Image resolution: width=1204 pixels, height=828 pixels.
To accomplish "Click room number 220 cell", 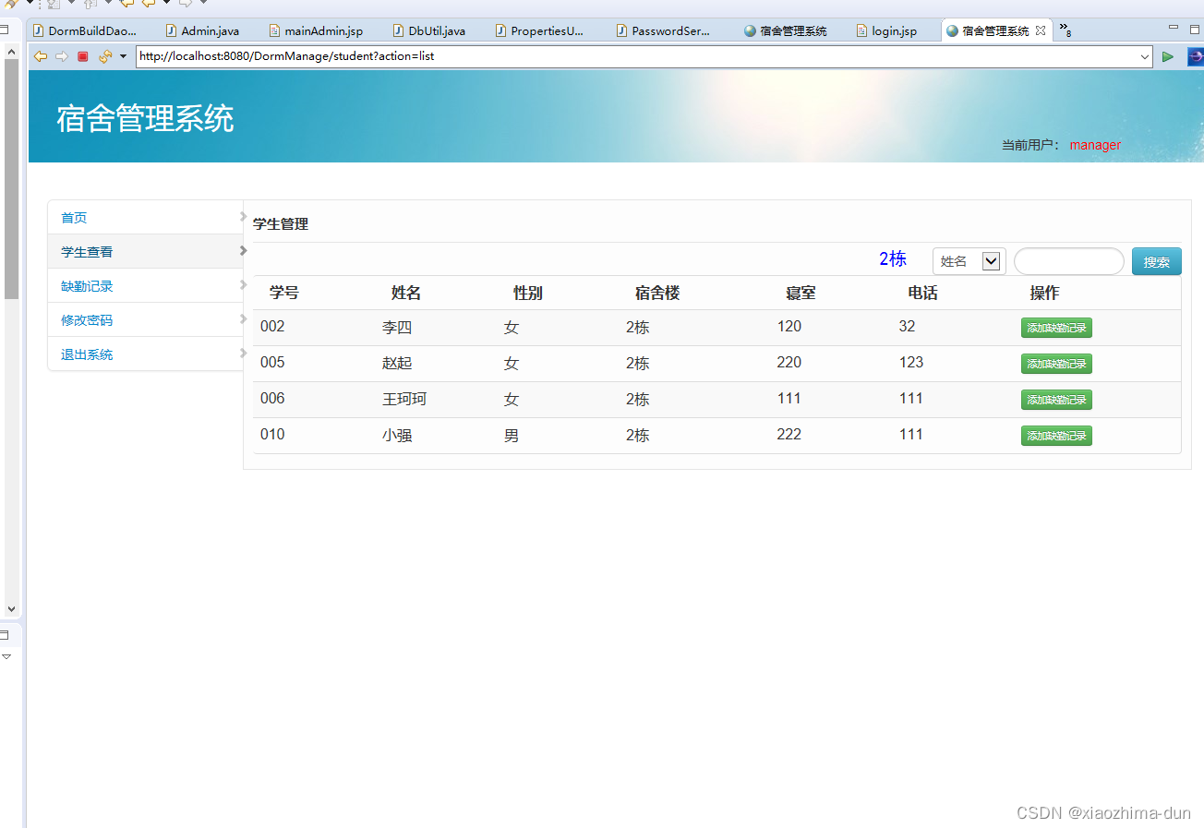I will coord(789,363).
